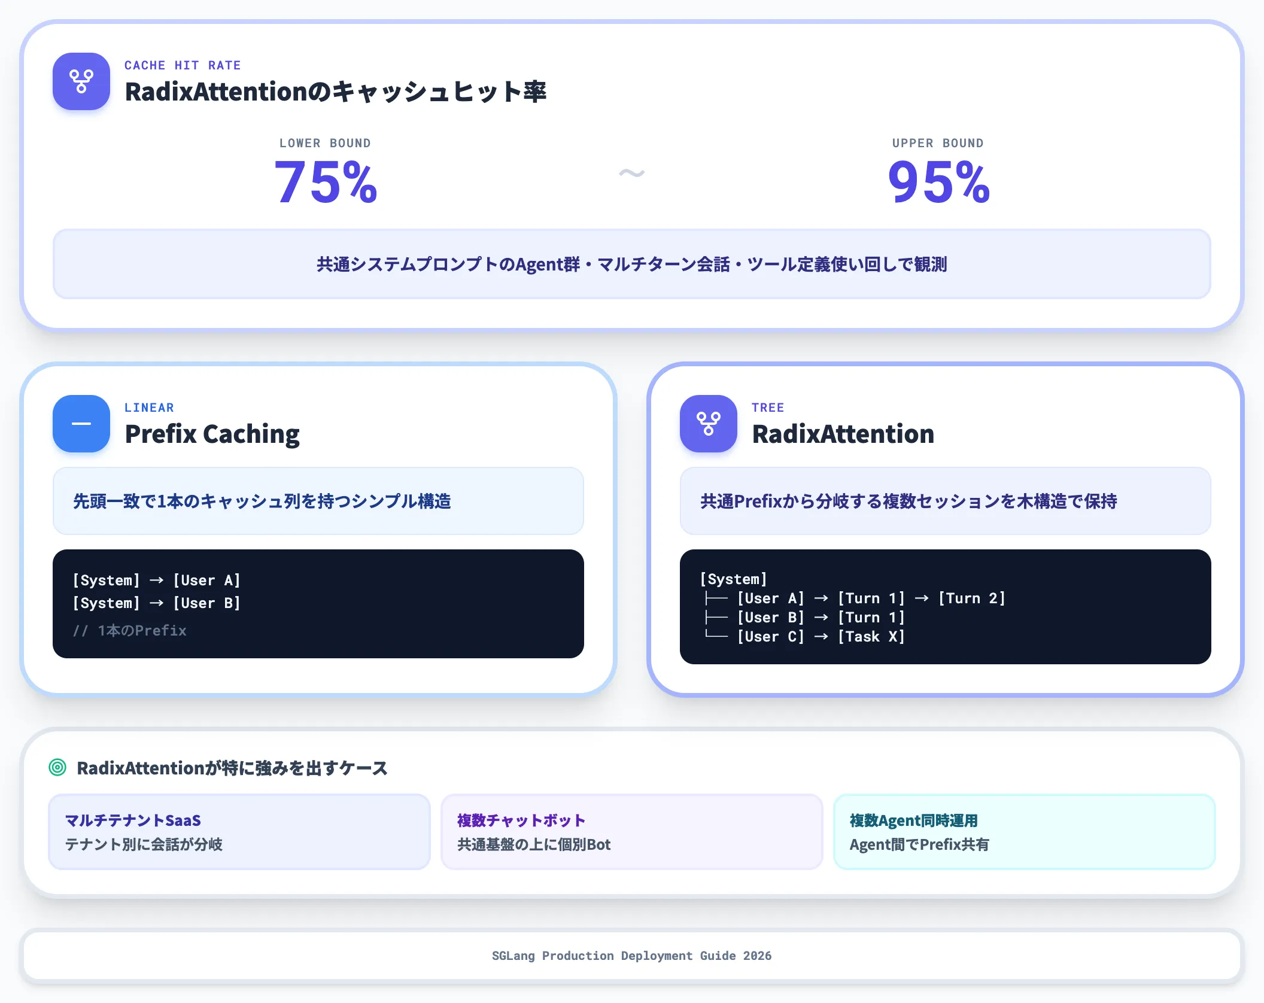Click the blue minus icon beside Prefix Caching
Viewport: 1264px width, 1003px height.
pyautogui.click(x=81, y=424)
